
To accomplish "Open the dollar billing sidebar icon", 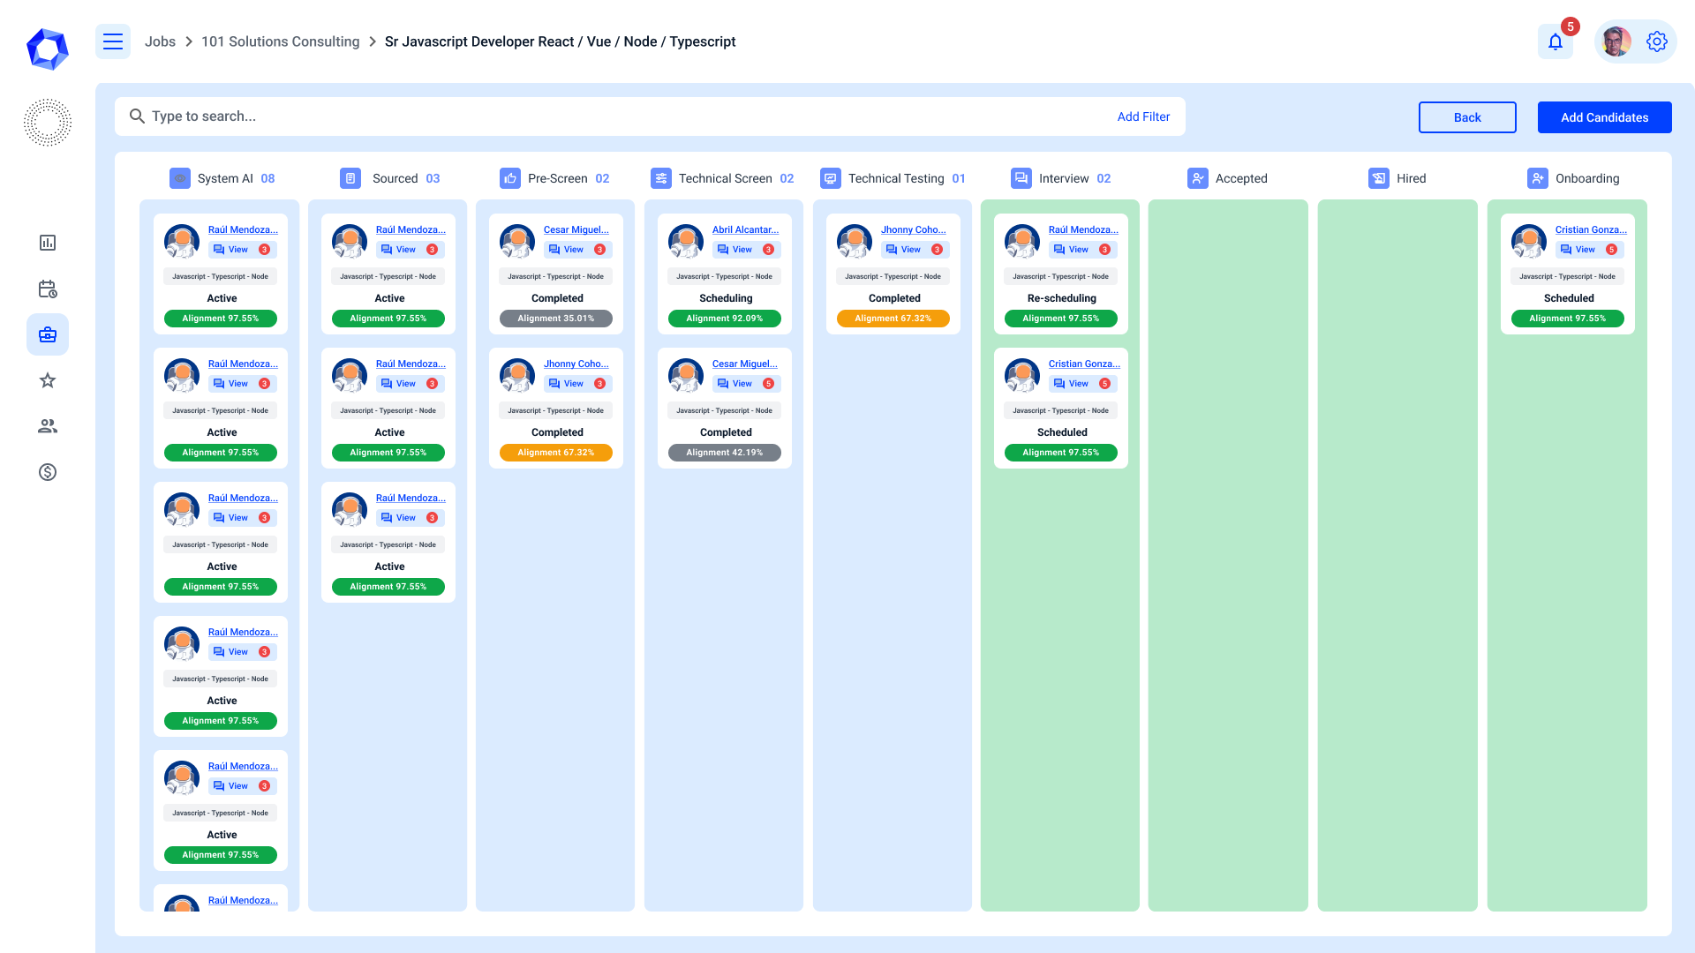I will click(48, 472).
